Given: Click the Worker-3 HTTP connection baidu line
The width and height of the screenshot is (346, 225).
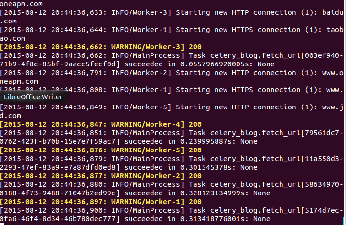Looking at the screenshot, I should click(172, 12).
